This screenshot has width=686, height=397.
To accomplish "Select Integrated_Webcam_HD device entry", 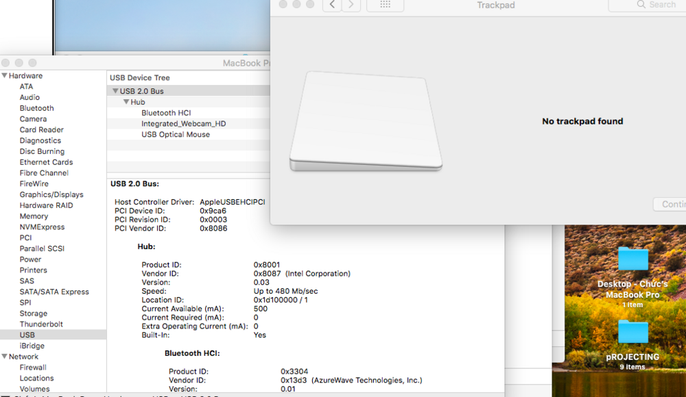I will click(183, 124).
